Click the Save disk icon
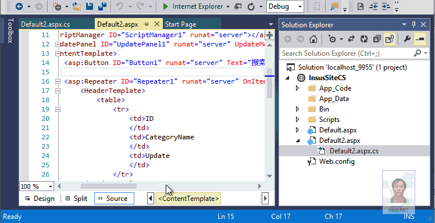Image resolution: width=435 pixels, height=223 pixels. [x=90, y=6]
